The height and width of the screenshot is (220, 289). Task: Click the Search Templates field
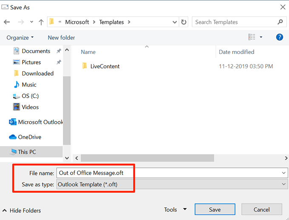[234, 22]
